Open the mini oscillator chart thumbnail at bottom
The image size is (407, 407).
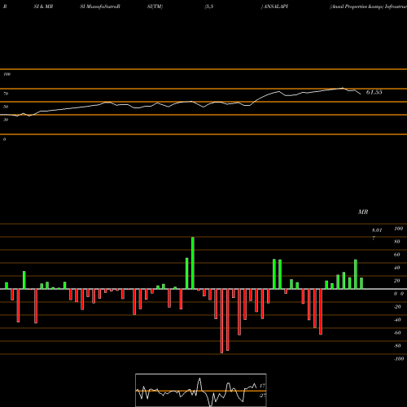201,390
